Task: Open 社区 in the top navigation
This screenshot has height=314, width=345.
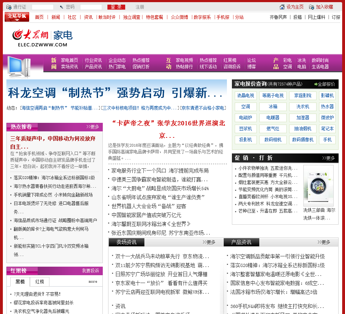Action: pos(72,17)
